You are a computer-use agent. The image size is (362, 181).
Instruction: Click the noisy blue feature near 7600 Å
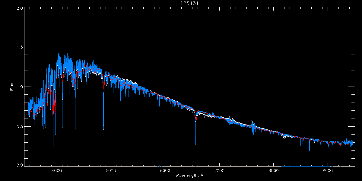[253, 127]
